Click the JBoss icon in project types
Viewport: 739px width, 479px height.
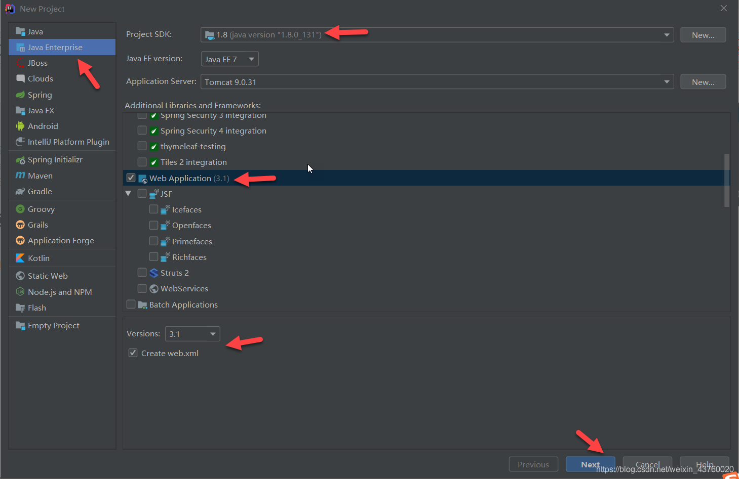(20, 63)
